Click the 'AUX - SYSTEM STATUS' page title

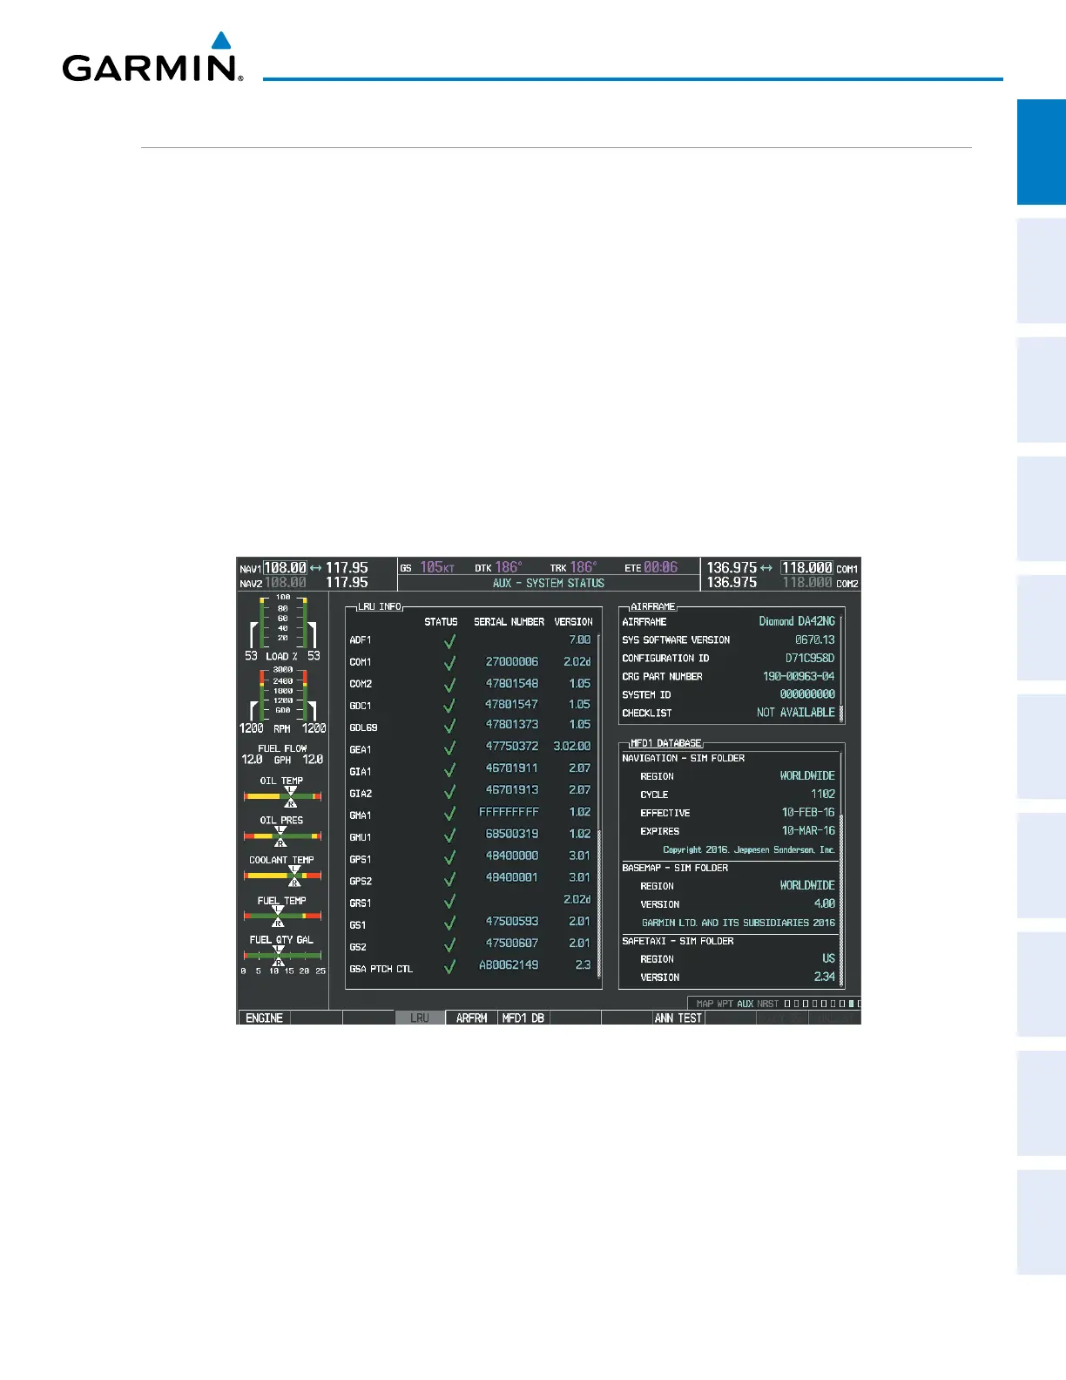click(549, 583)
